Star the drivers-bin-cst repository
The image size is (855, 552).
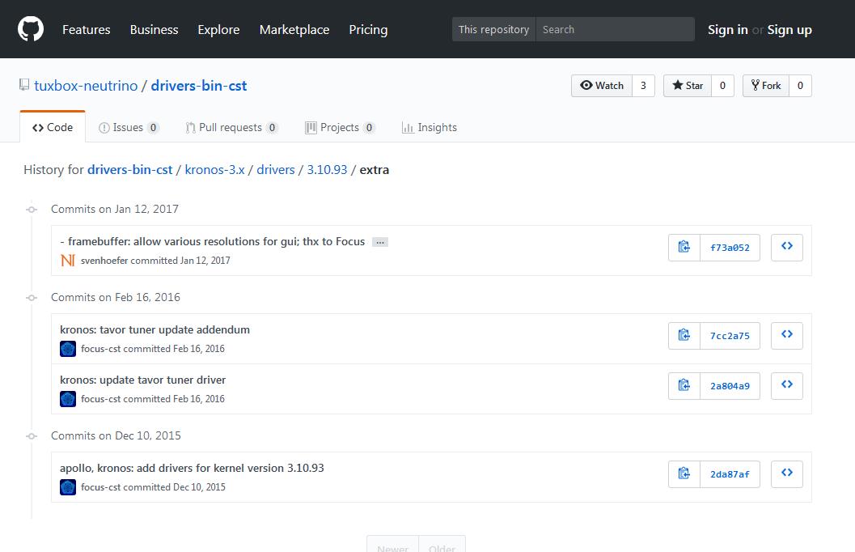point(688,86)
